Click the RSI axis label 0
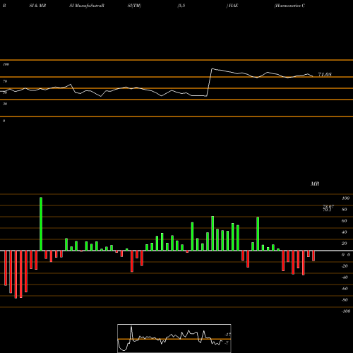Screen dimensions: 353x353 pos(4,121)
